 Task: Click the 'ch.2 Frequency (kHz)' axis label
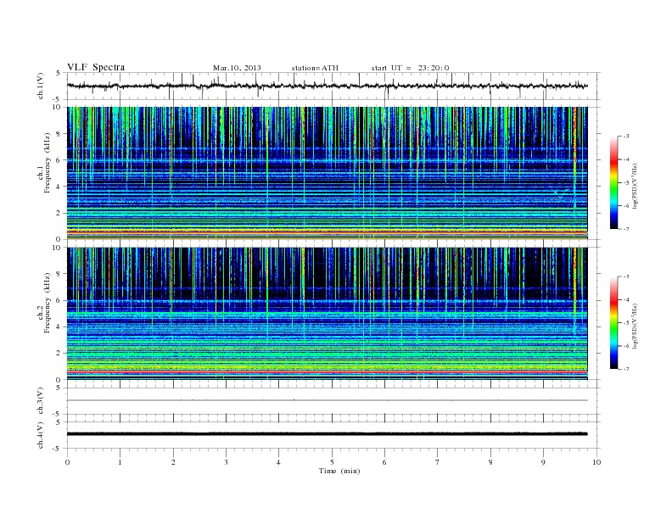point(44,302)
